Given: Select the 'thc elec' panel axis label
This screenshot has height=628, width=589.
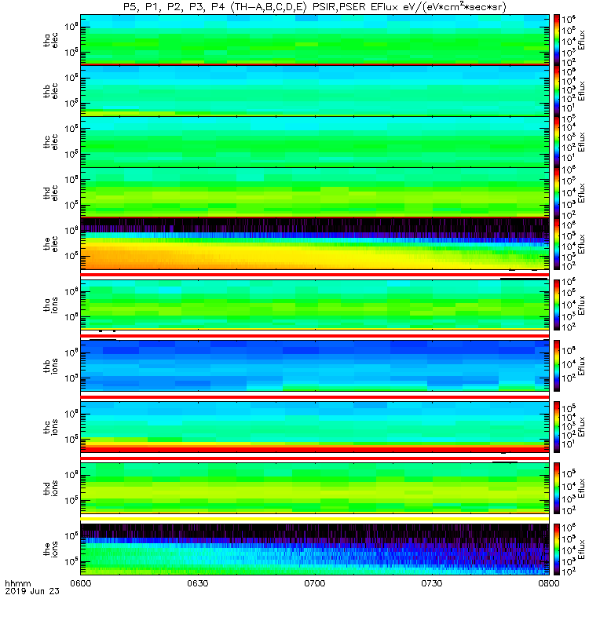Looking at the screenshot, I should (51, 142).
